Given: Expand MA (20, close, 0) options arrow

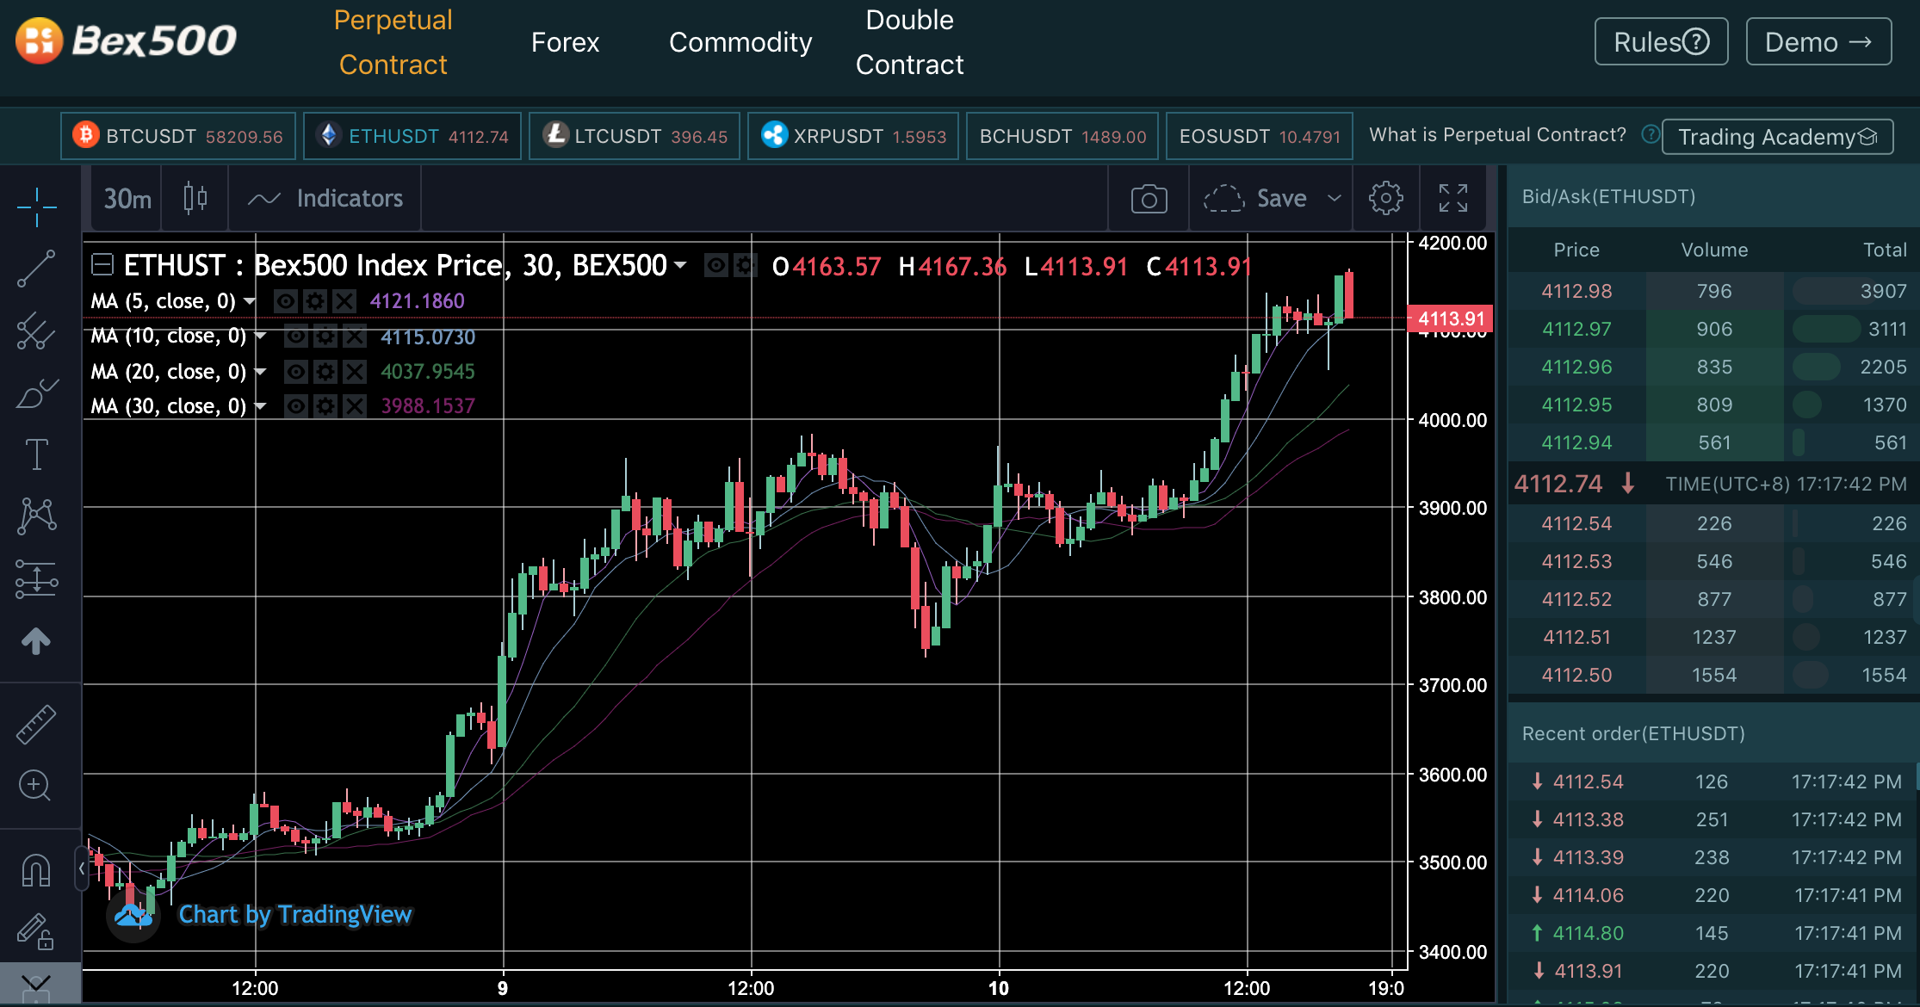Looking at the screenshot, I should pyautogui.click(x=260, y=372).
